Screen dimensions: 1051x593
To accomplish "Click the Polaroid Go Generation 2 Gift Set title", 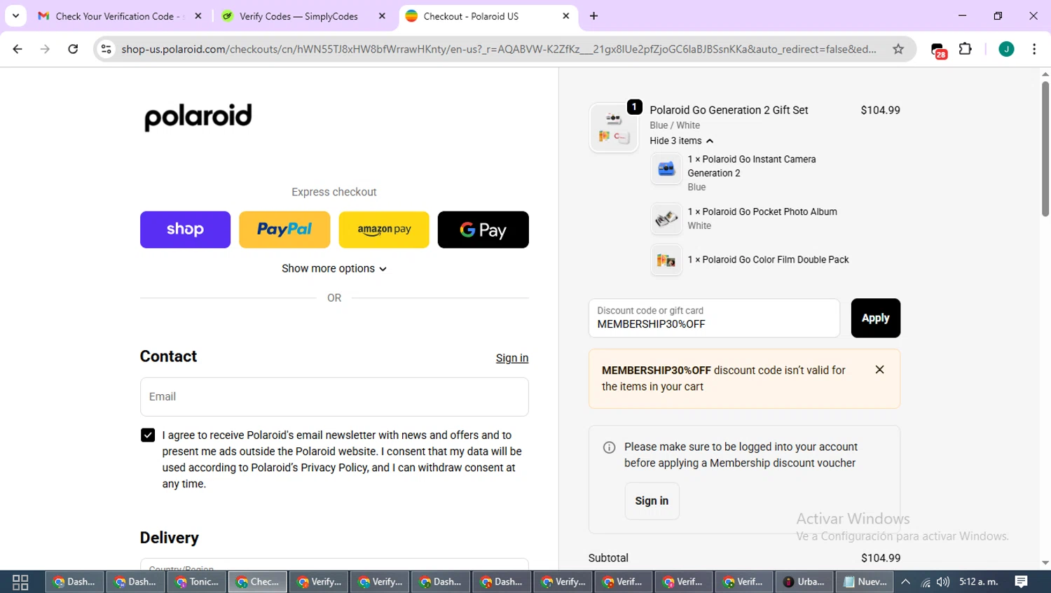I will (729, 110).
